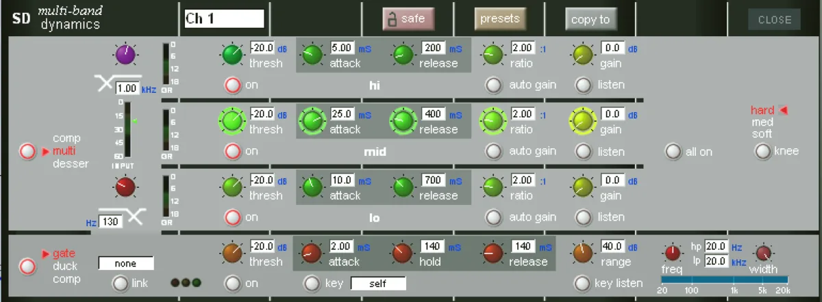This screenshot has width=822, height=302.
Task: Enable the mid band on button
Action: pyautogui.click(x=234, y=151)
